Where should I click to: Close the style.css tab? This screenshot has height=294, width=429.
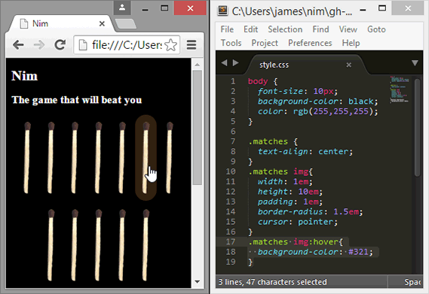coord(348,65)
